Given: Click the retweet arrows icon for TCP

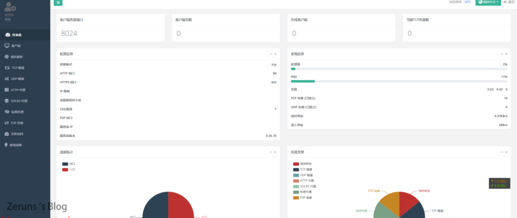Looking at the screenshot, I should click(x=7, y=68).
